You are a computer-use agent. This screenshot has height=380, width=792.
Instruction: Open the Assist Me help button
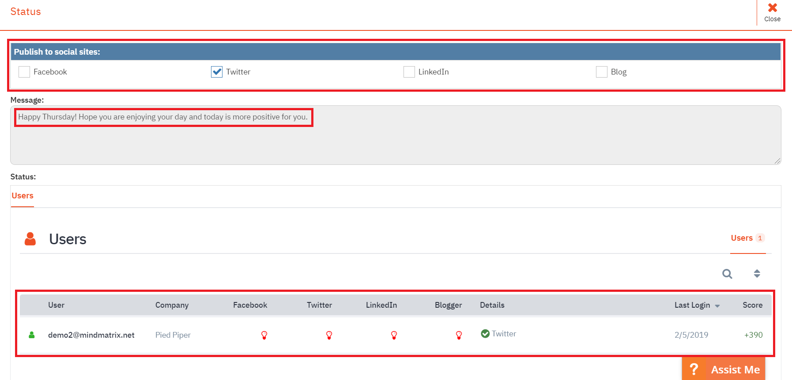point(724,369)
